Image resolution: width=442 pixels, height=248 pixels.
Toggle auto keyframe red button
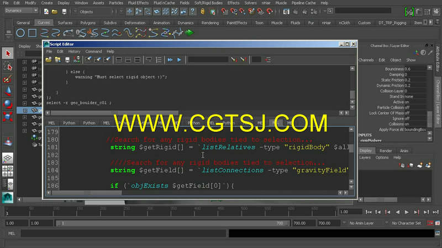(430, 223)
